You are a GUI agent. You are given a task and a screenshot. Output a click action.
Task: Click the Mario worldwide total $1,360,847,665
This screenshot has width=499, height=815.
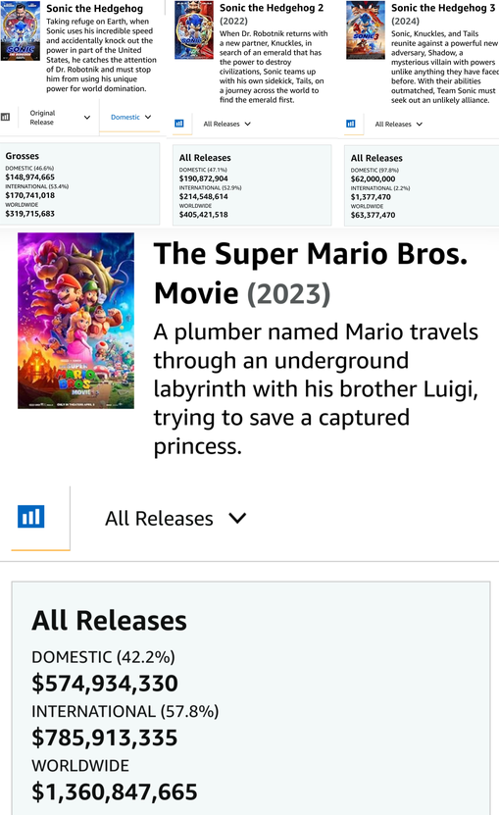tap(115, 792)
